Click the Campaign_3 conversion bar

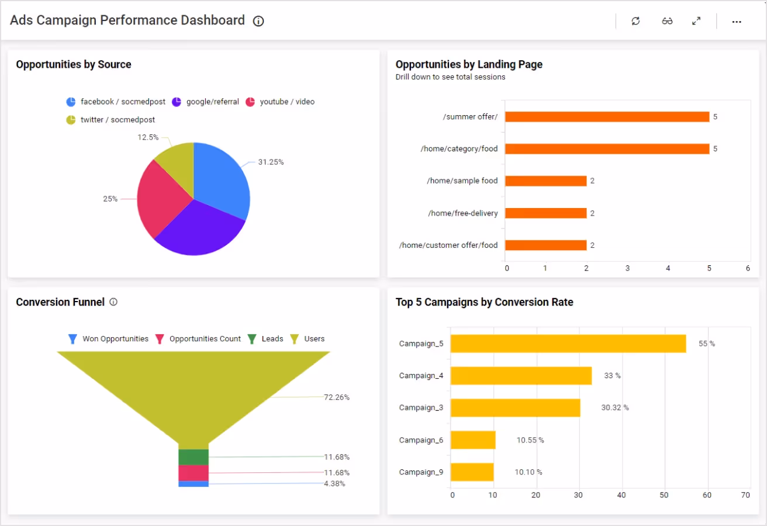coord(514,407)
